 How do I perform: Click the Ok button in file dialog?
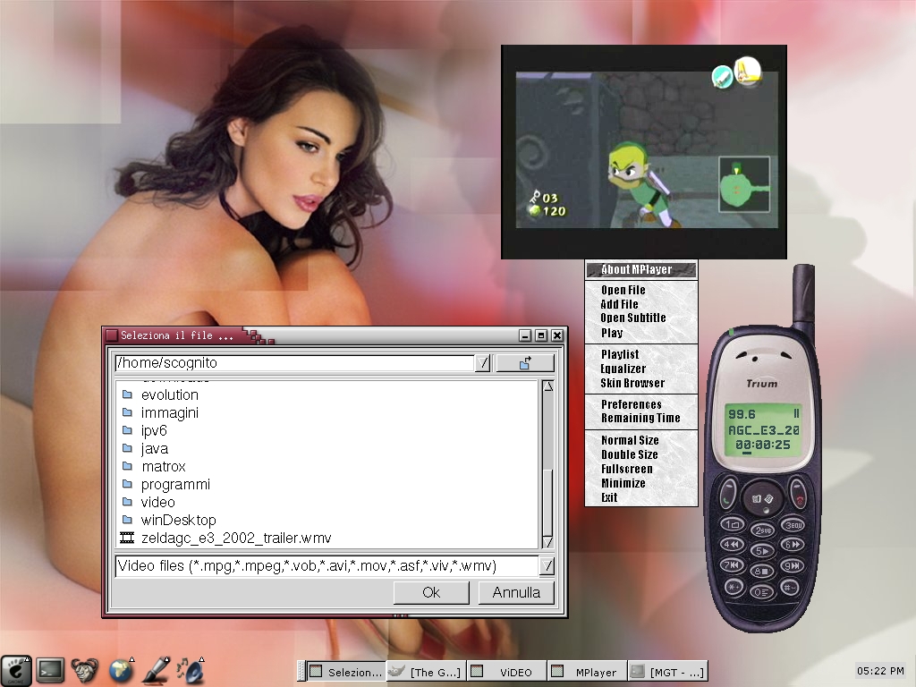pyautogui.click(x=431, y=592)
